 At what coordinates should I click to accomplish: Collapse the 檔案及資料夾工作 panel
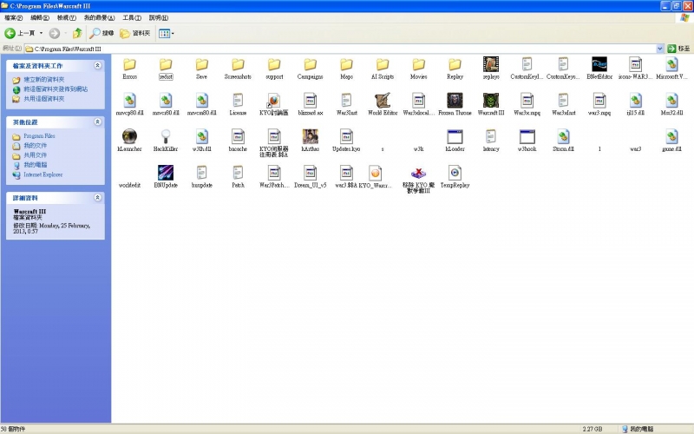pyautogui.click(x=97, y=65)
